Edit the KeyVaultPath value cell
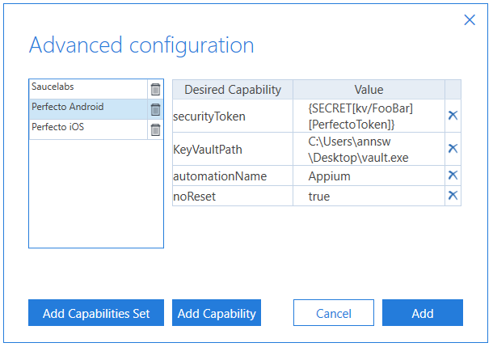493x347 pixels. click(369, 148)
